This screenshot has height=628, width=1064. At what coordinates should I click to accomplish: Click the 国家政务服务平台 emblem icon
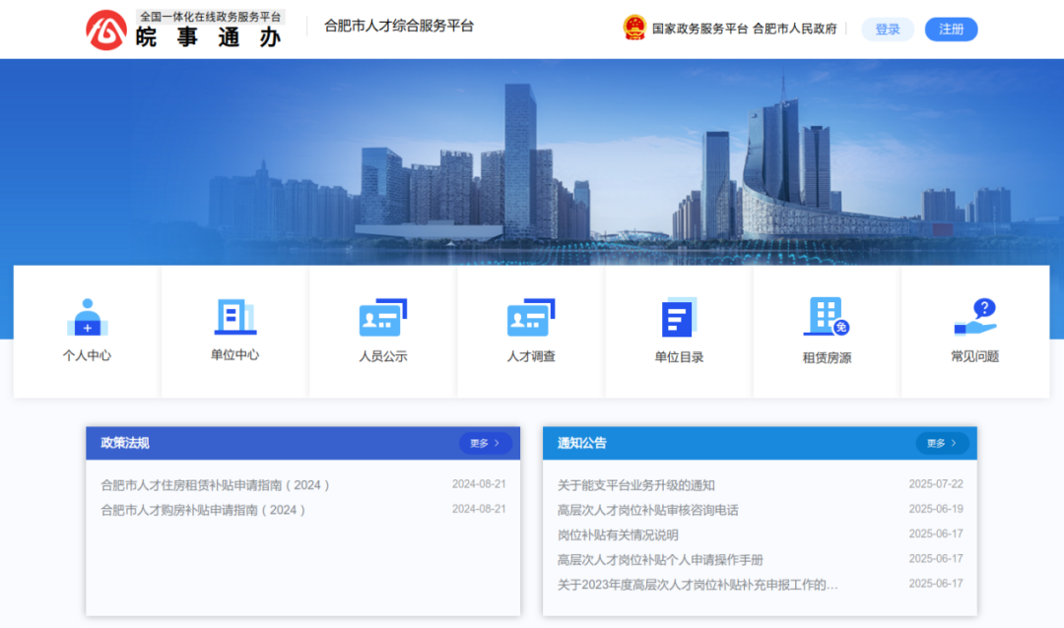click(x=631, y=29)
